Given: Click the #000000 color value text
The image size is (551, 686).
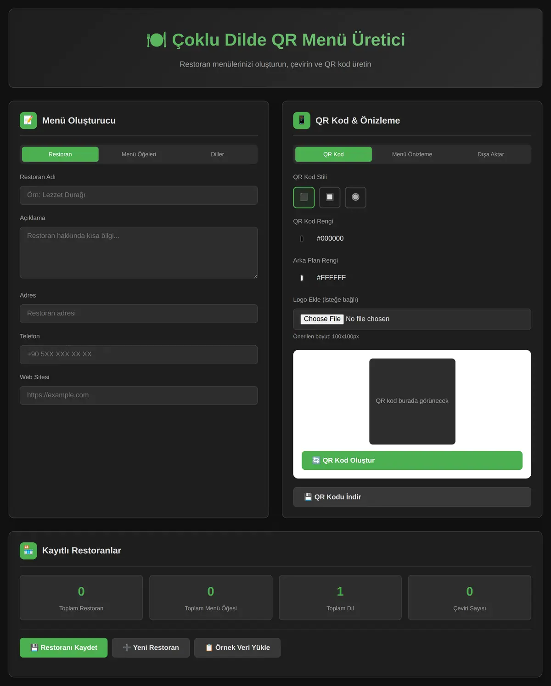Looking at the screenshot, I should [x=330, y=238].
